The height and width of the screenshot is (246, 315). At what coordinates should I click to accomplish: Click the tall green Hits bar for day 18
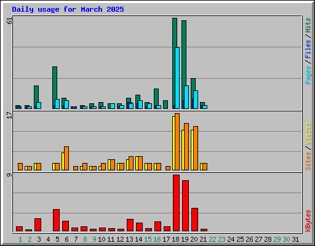(x=174, y=63)
